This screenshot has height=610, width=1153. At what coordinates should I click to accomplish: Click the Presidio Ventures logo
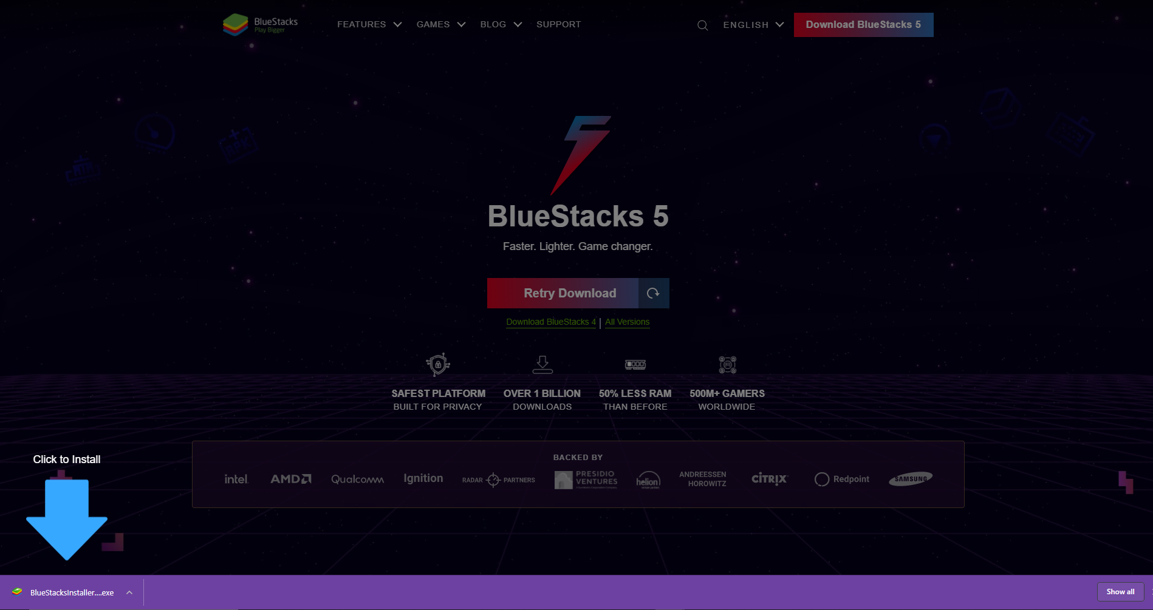(x=586, y=479)
